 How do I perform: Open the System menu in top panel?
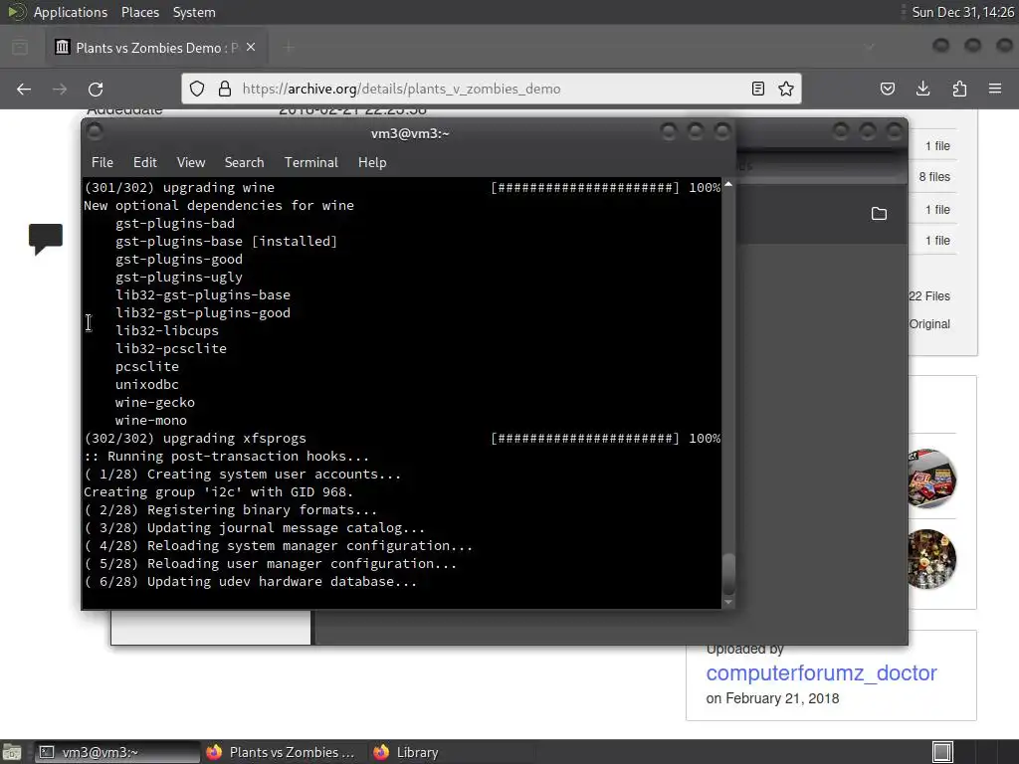coord(194,12)
